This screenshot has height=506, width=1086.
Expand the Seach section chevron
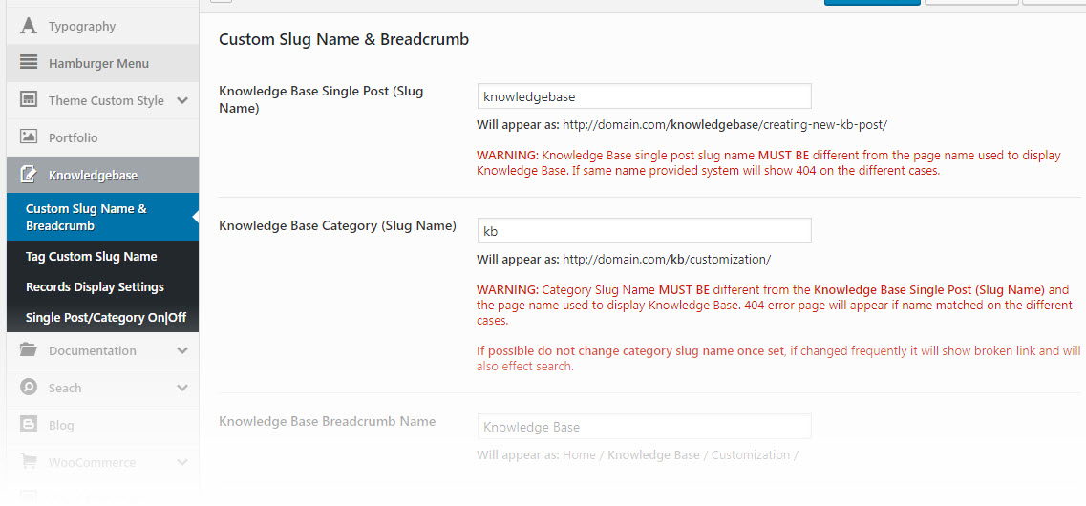pyautogui.click(x=182, y=388)
